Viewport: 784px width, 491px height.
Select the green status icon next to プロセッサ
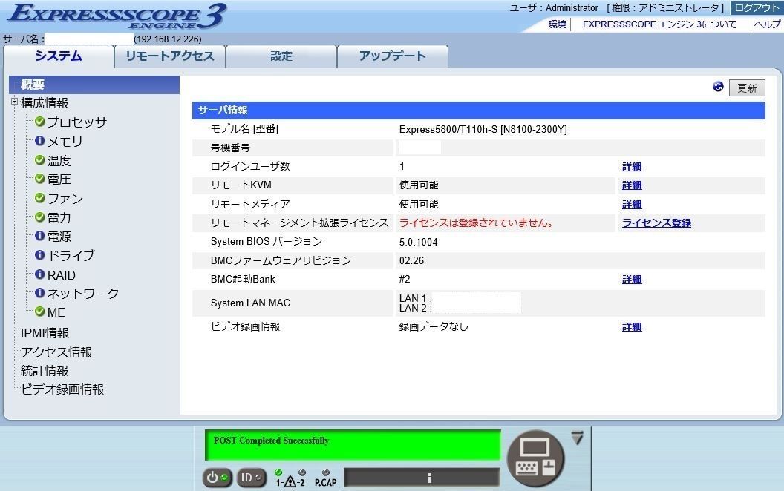point(39,122)
